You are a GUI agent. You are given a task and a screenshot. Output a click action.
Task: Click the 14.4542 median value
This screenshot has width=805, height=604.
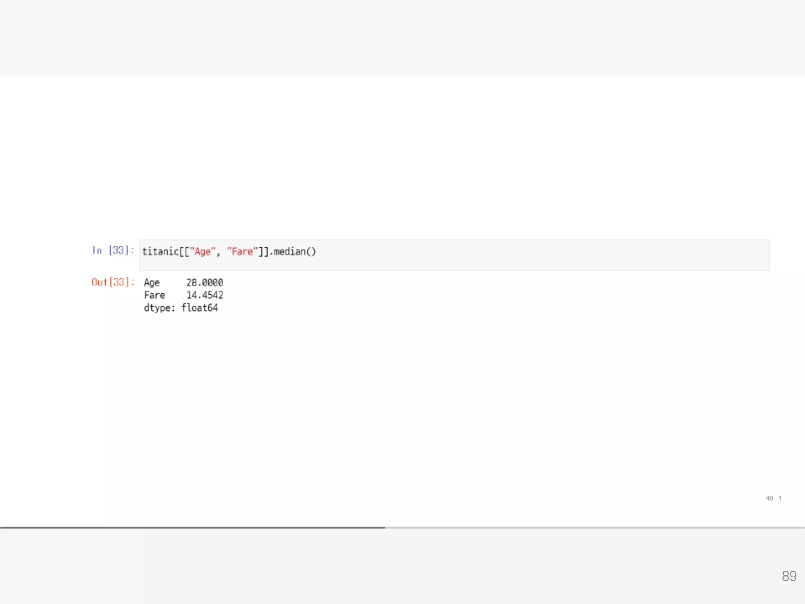click(204, 295)
